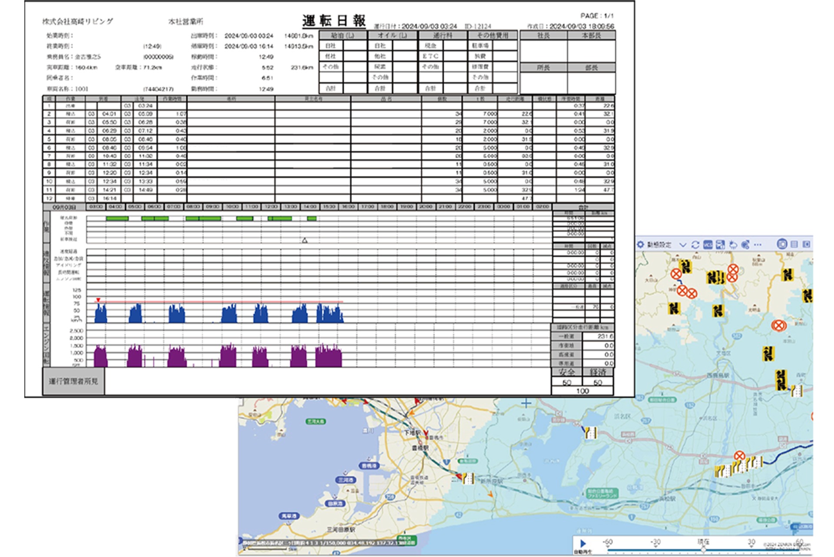Click the 豊橋駅 station label on map

(x=420, y=448)
